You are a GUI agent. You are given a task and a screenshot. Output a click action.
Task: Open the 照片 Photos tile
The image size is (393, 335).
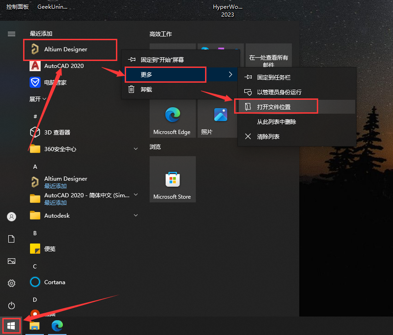(217, 119)
